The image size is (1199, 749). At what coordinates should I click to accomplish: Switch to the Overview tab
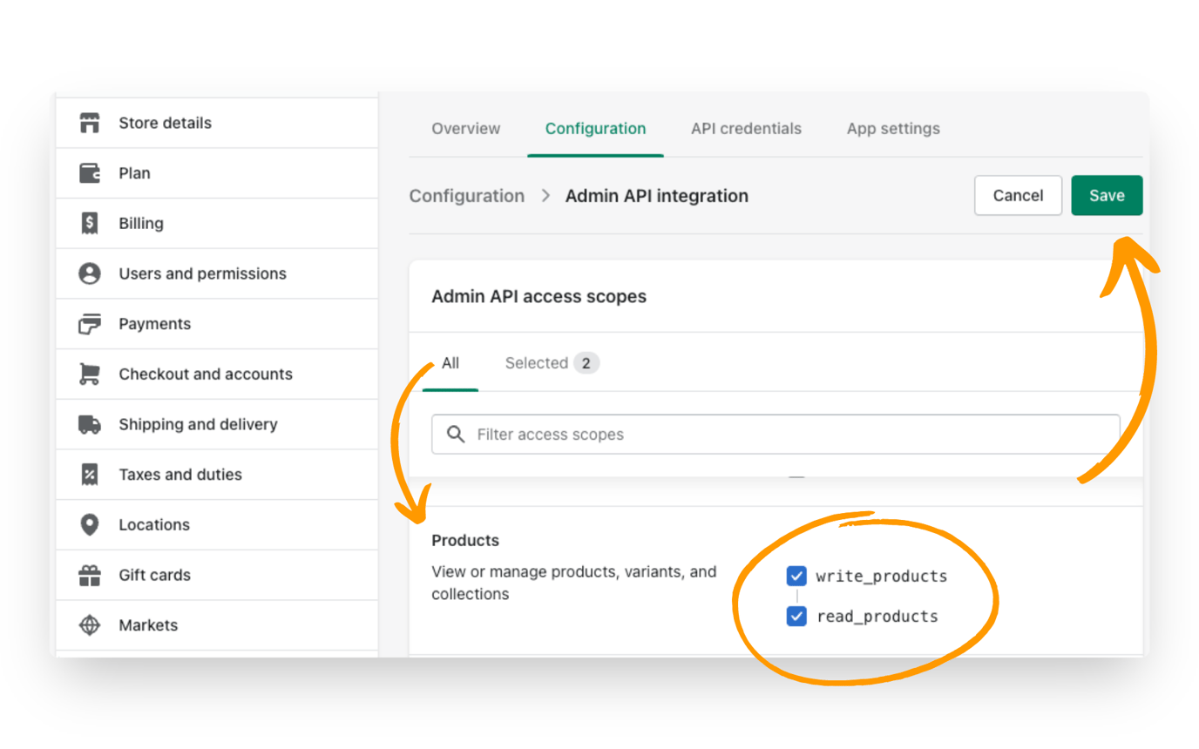coord(465,128)
